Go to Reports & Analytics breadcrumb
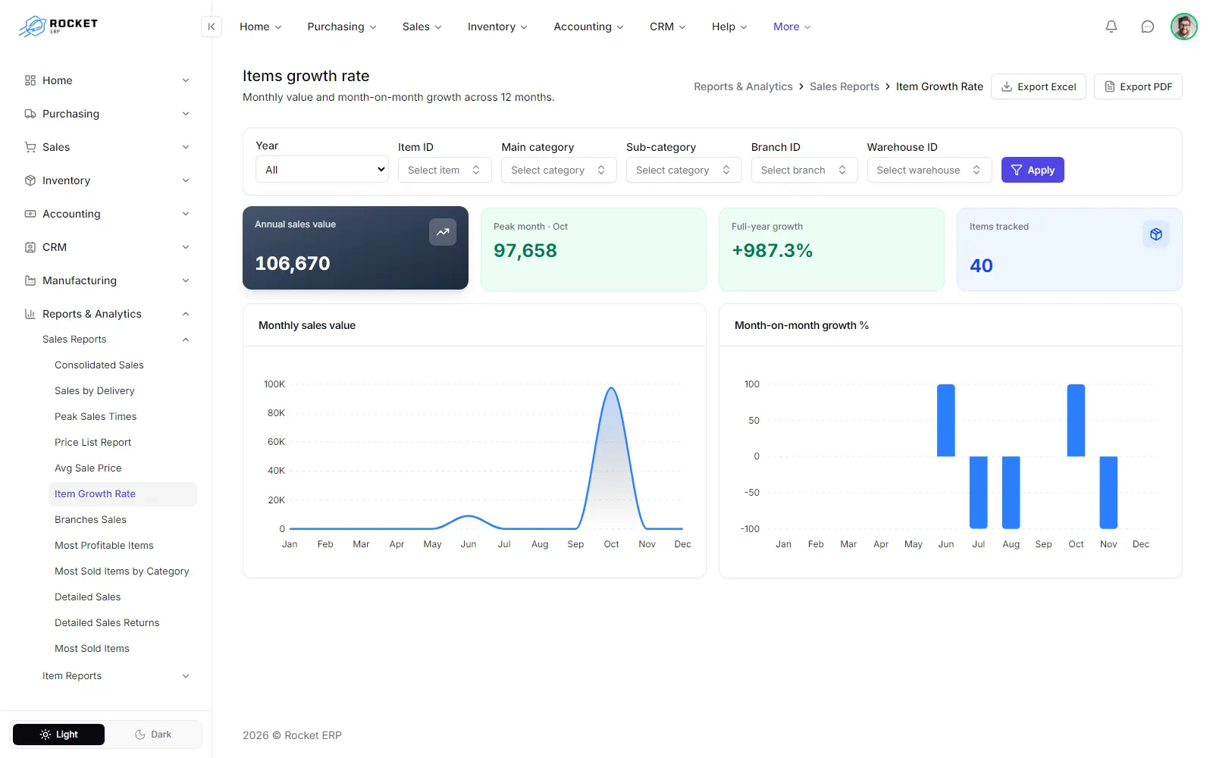Viewport: 1213px width, 758px height. pos(743,86)
